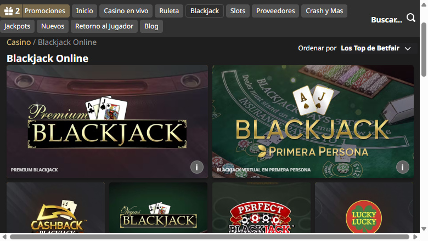Select the Blackjack tab
Image resolution: width=428 pixels, height=241 pixels.
pos(205,11)
